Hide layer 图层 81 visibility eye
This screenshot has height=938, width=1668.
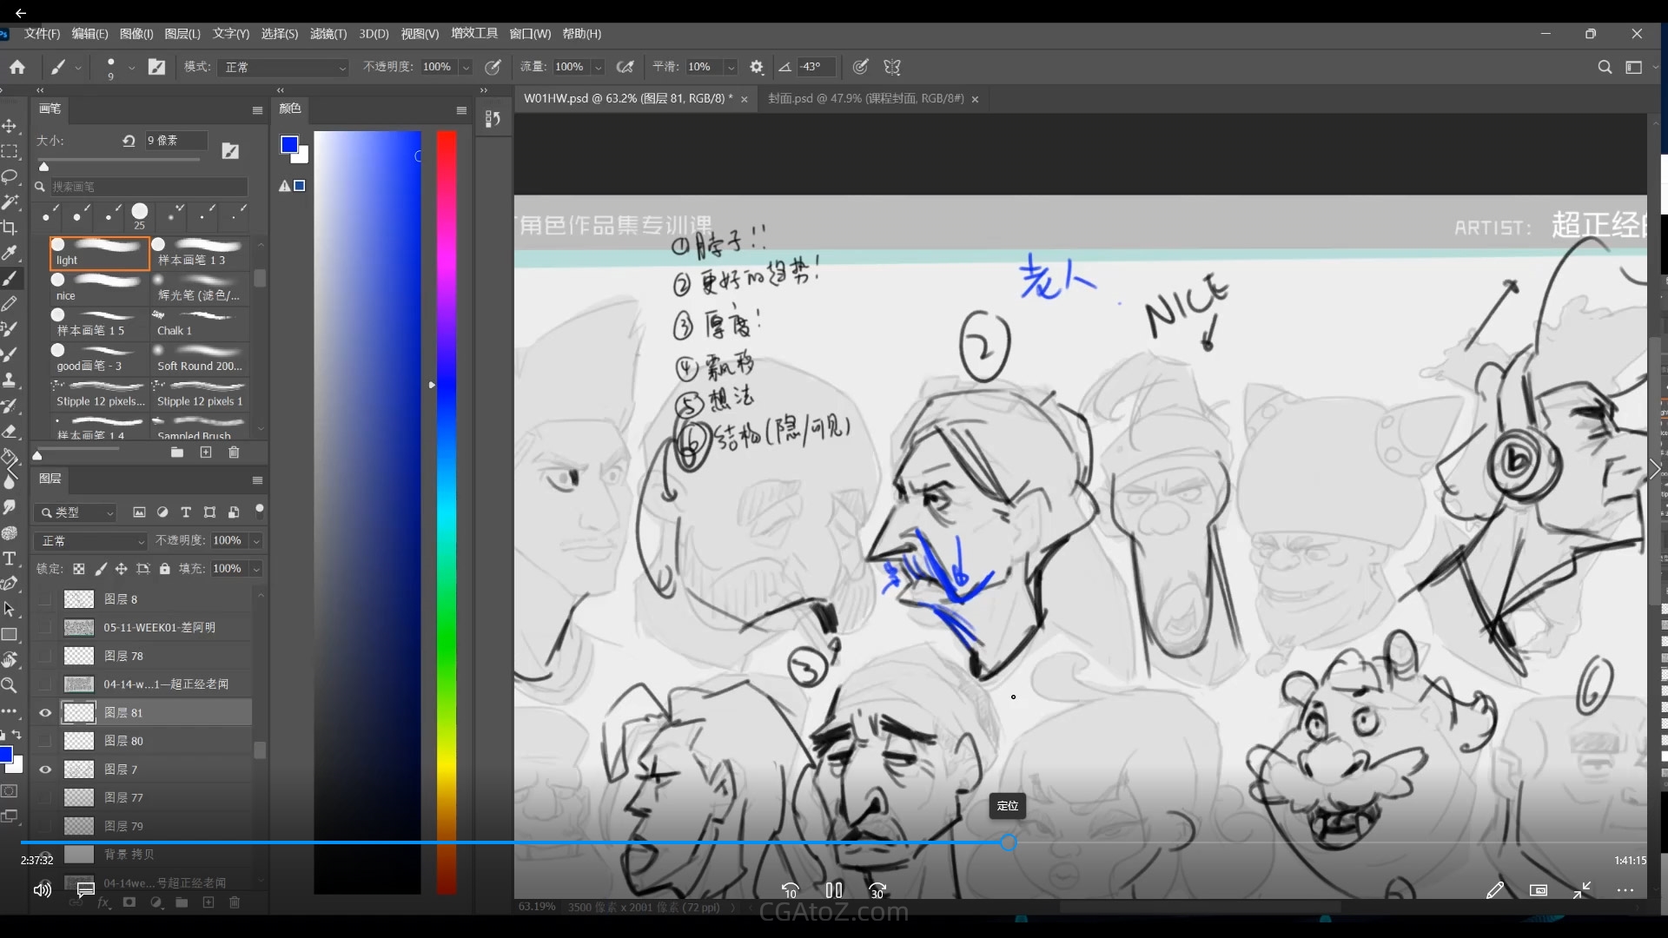pos(45,713)
